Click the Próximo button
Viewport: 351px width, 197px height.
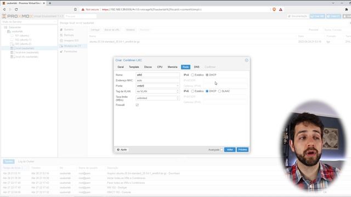[x=242, y=149]
